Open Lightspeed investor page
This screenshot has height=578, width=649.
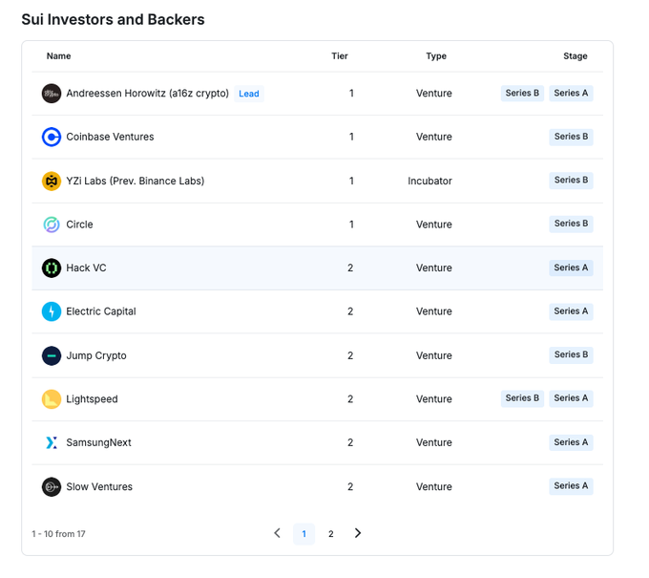[x=92, y=399]
